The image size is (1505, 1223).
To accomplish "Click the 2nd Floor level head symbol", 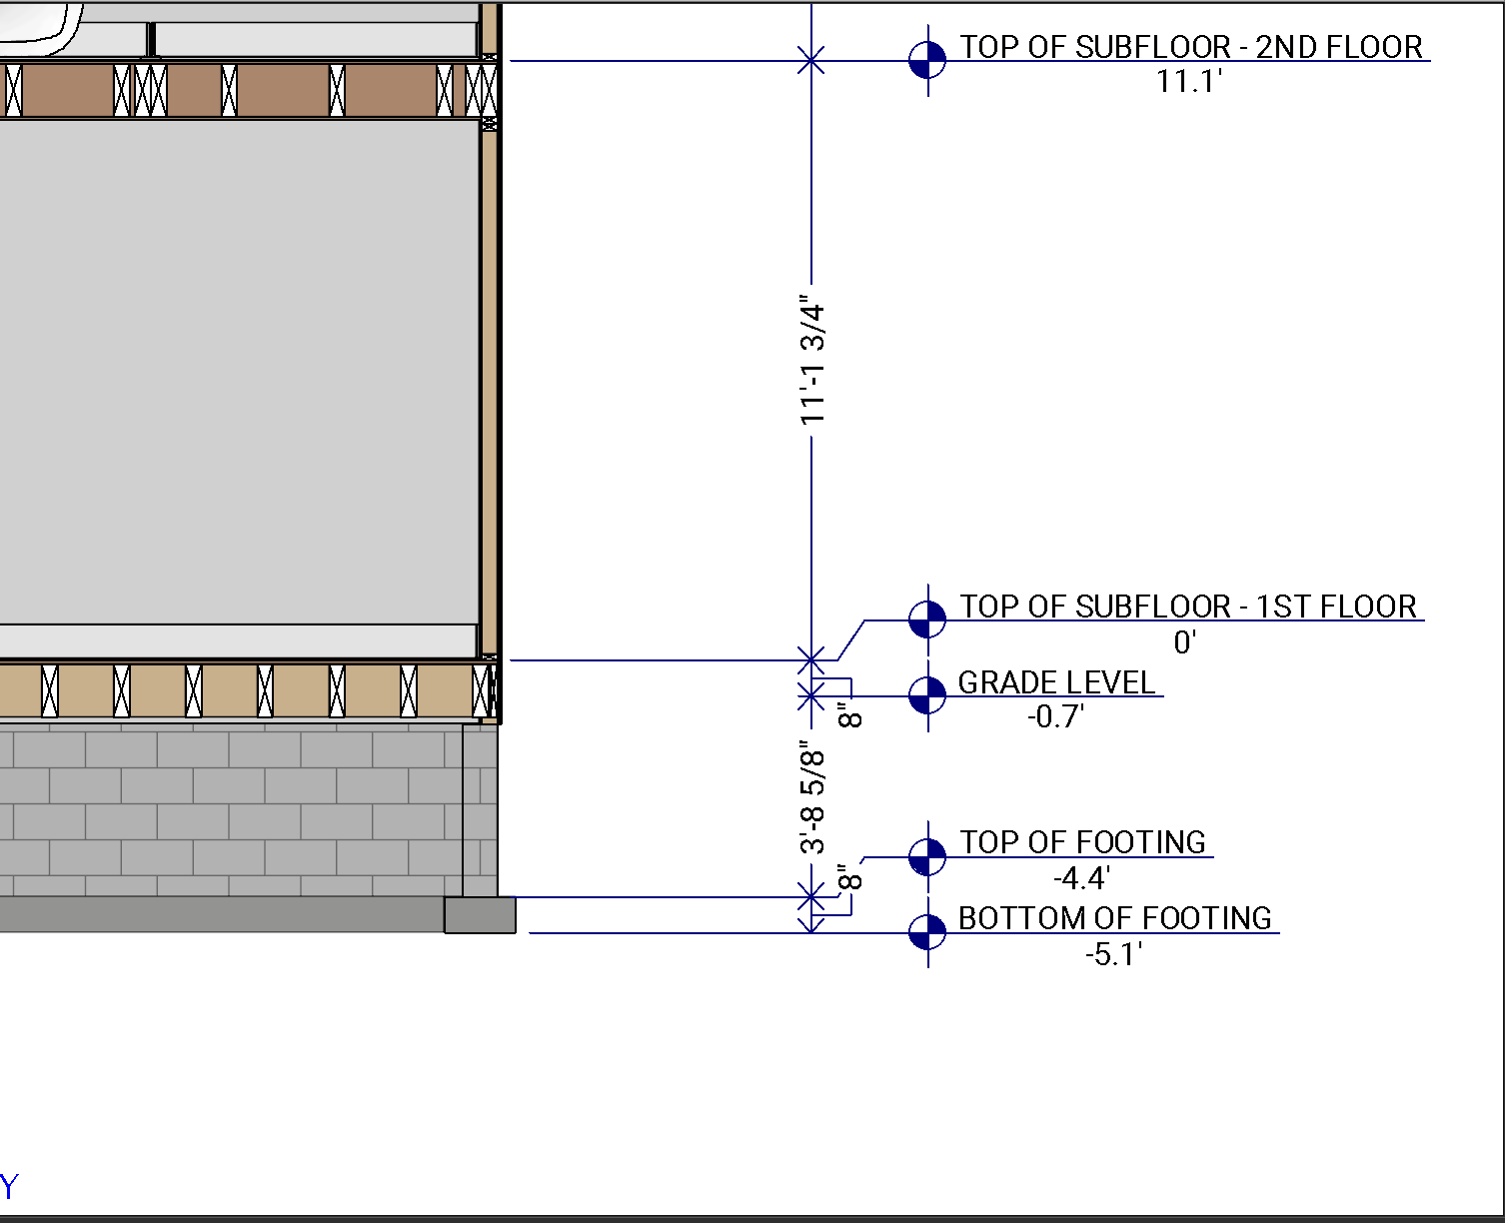I will coord(927,60).
